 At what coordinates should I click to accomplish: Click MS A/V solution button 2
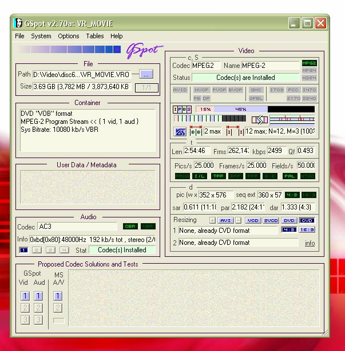click(58, 308)
